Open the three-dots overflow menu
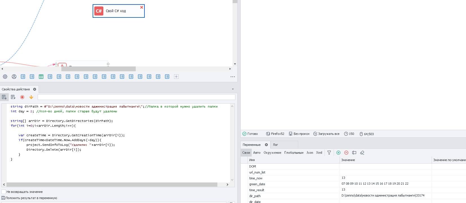Viewport: 466px width, 203px height. (x=233, y=77)
